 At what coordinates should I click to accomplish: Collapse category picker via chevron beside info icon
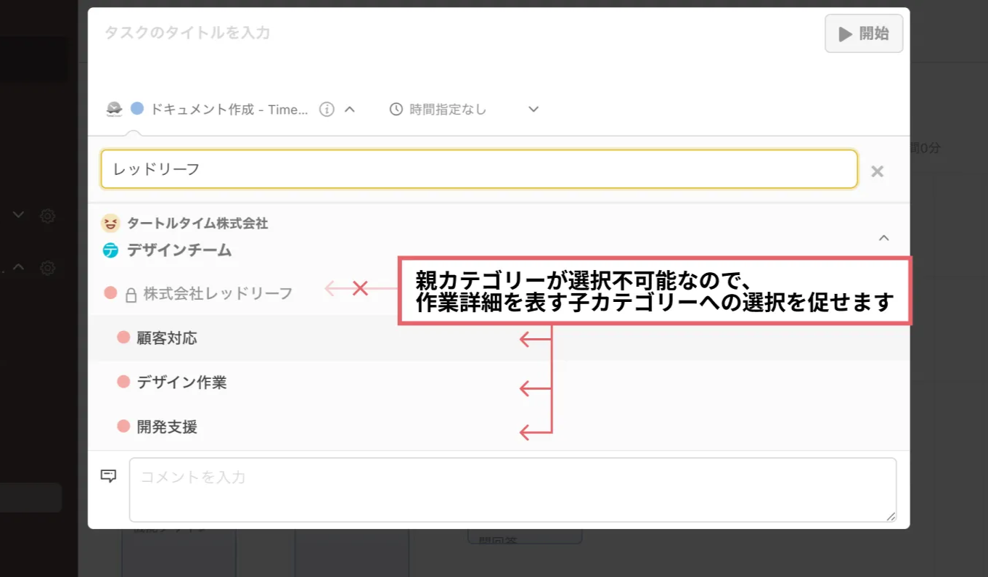tap(349, 110)
